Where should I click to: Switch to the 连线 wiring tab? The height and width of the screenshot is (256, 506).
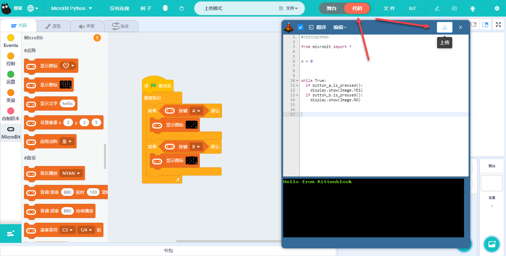click(121, 26)
